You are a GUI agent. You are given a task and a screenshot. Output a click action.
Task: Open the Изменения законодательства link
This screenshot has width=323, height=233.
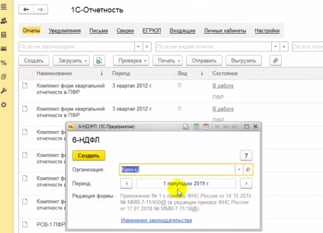pos(156,220)
